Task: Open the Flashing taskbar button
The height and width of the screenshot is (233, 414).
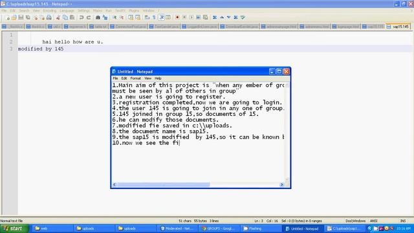Action: (261, 228)
